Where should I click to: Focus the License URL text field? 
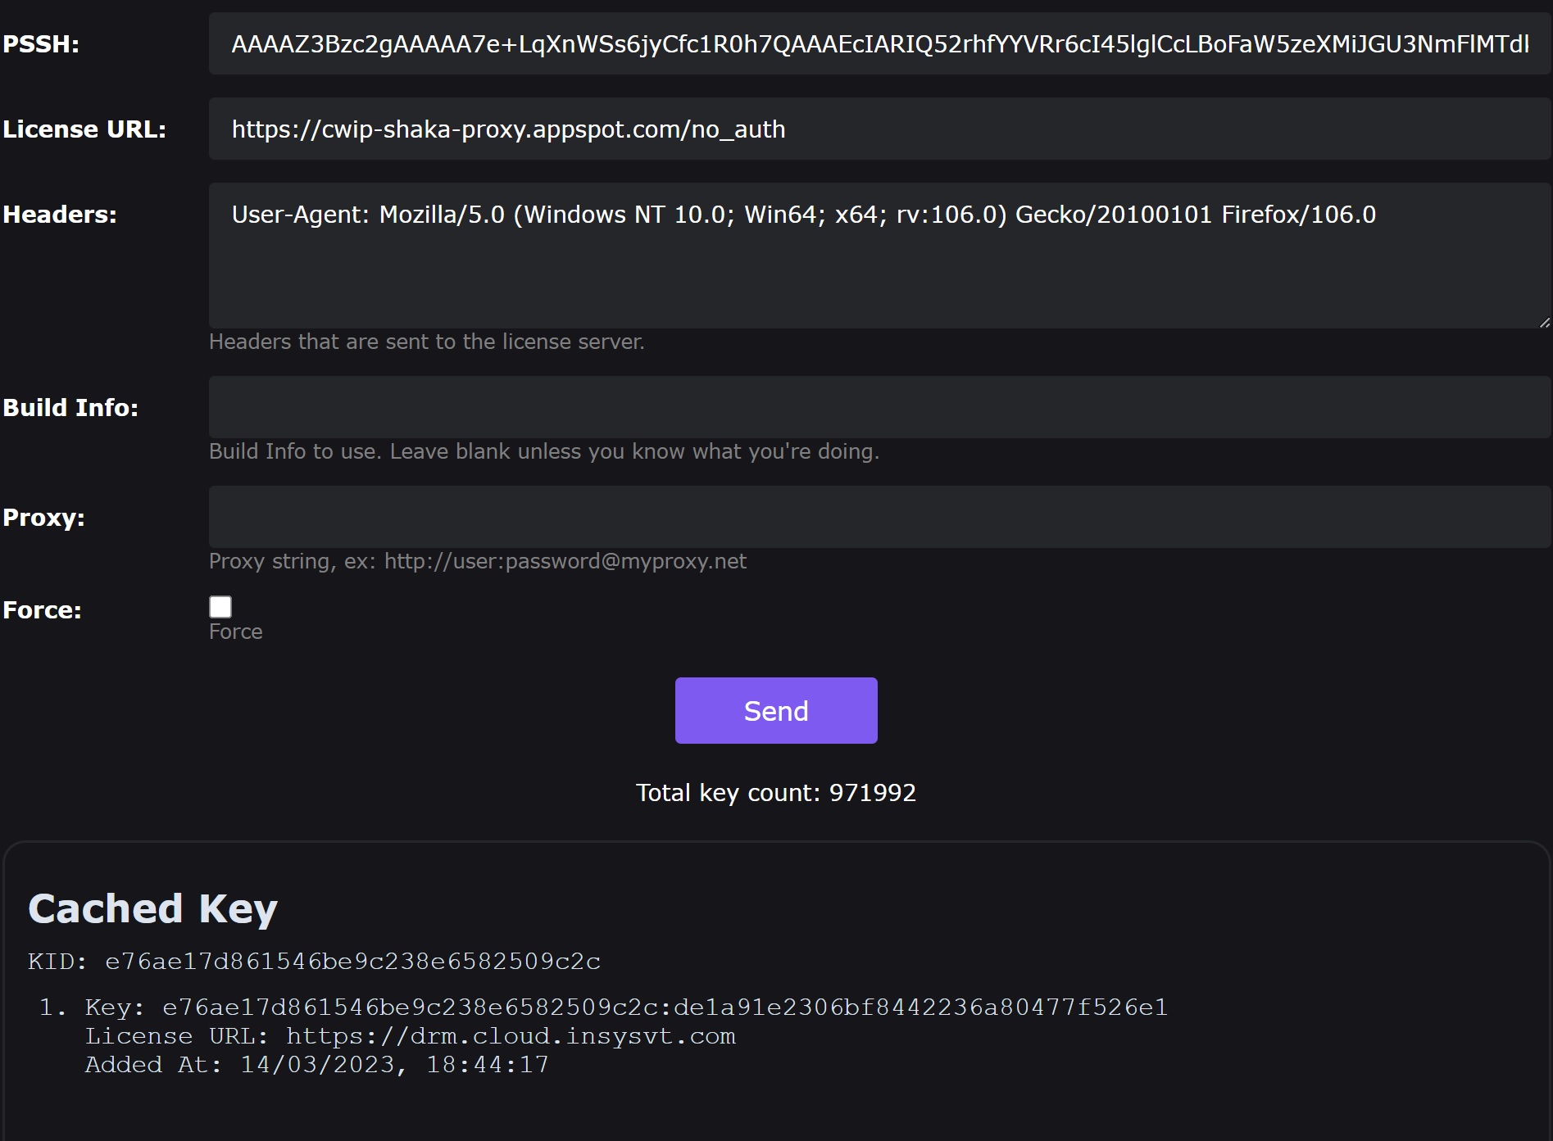879,129
